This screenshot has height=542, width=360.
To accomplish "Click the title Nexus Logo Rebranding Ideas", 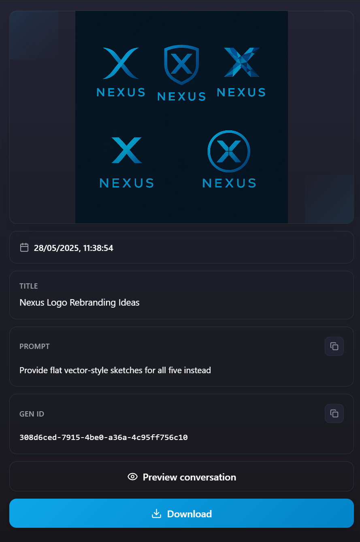I will [79, 302].
